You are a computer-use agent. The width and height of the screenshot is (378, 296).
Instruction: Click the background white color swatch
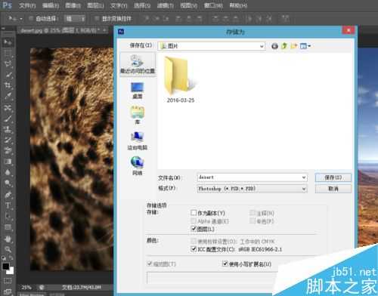pyautogui.click(x=11, y=271)
